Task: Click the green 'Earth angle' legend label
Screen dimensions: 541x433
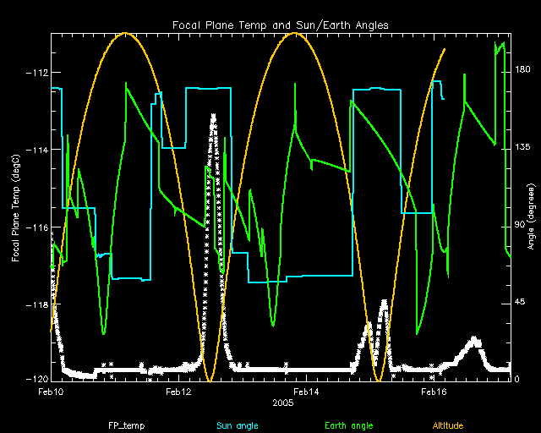Action: pos(348,424)
